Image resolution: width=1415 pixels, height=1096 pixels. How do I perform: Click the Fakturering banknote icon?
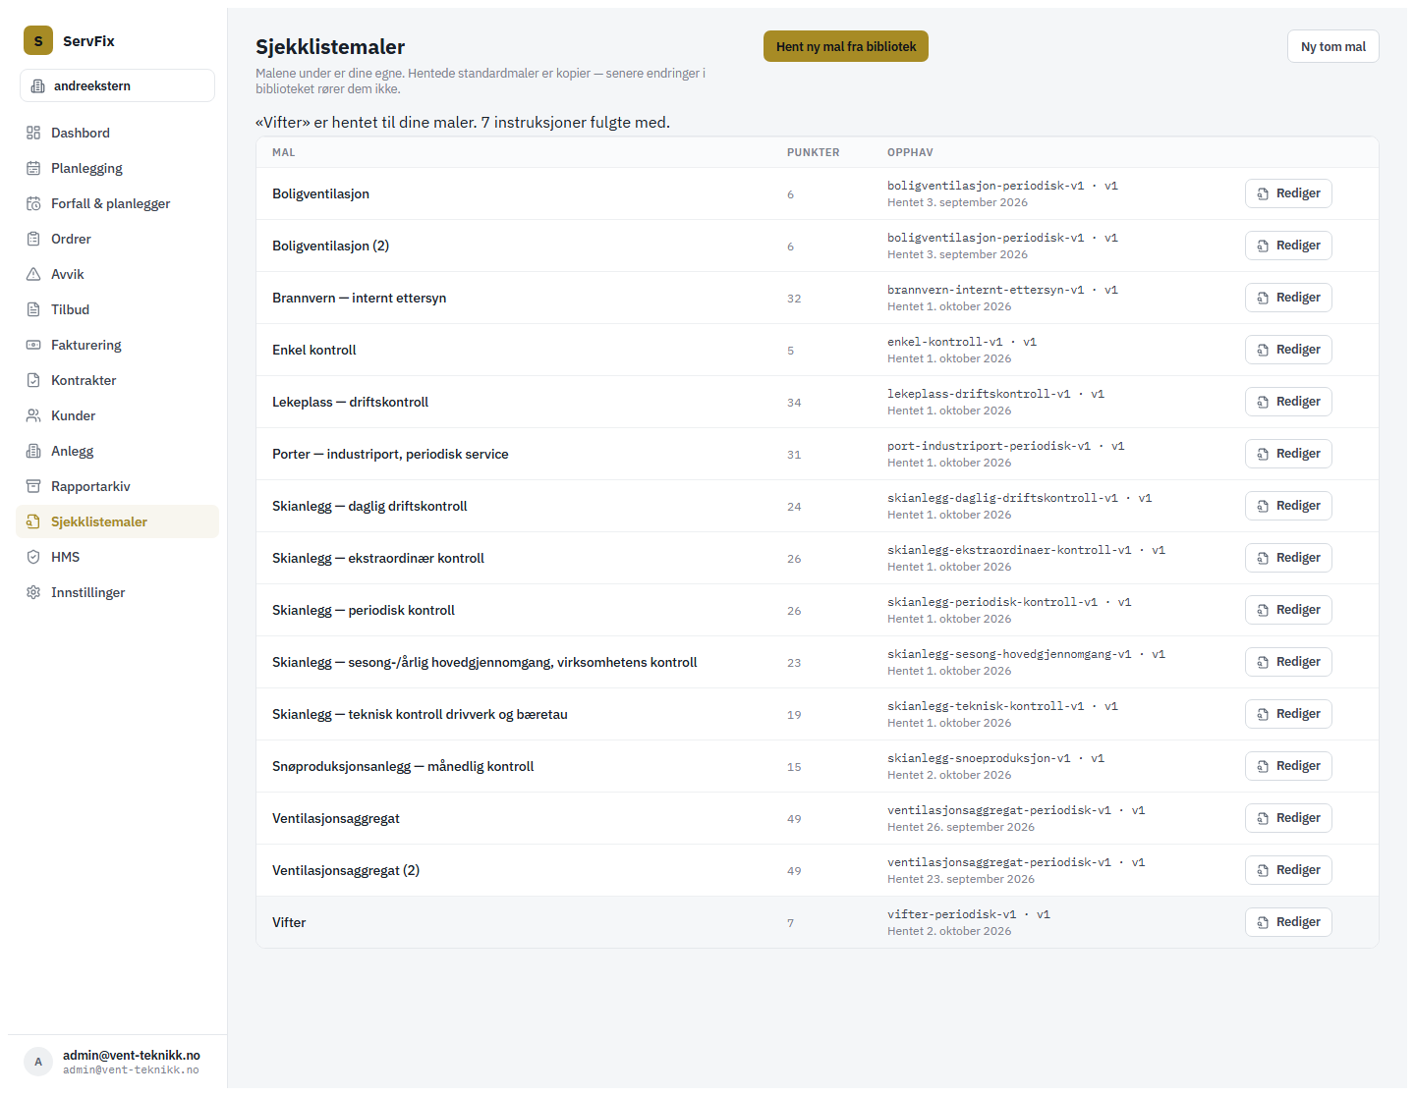click(x=33, y=345)
